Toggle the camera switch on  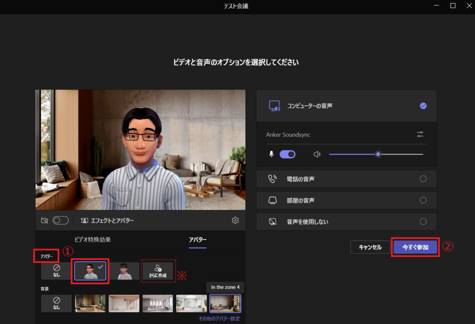click(61, 221)
